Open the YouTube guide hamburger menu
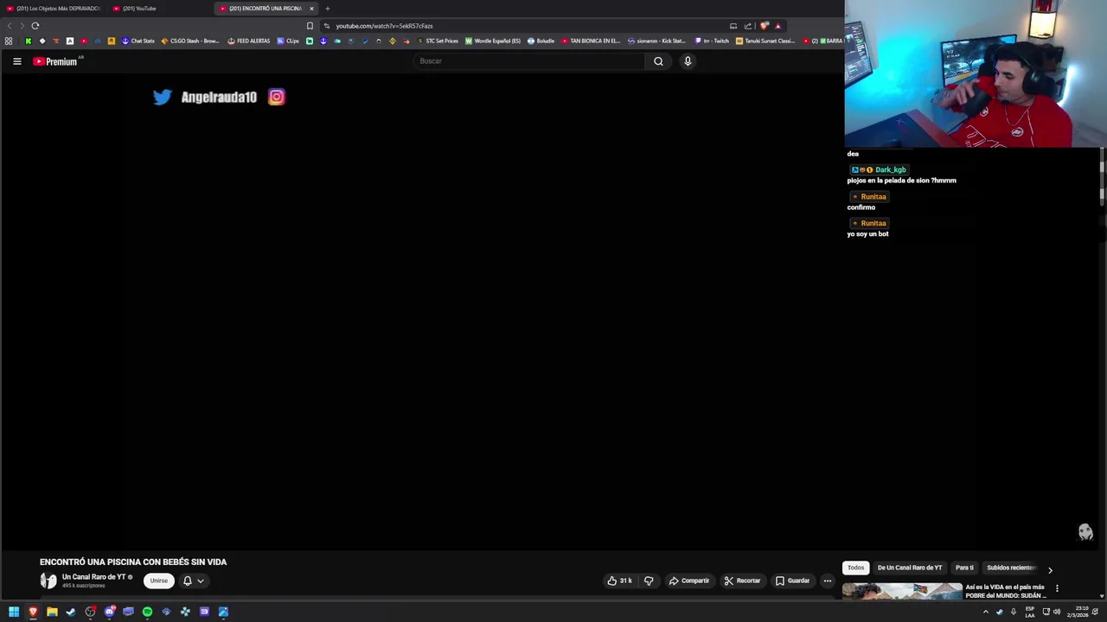Image resolution: width=1107 pixels, height=622 pixels. [x=16, y=61]
